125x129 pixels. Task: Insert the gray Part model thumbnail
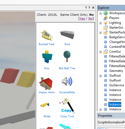coord(67,35)
